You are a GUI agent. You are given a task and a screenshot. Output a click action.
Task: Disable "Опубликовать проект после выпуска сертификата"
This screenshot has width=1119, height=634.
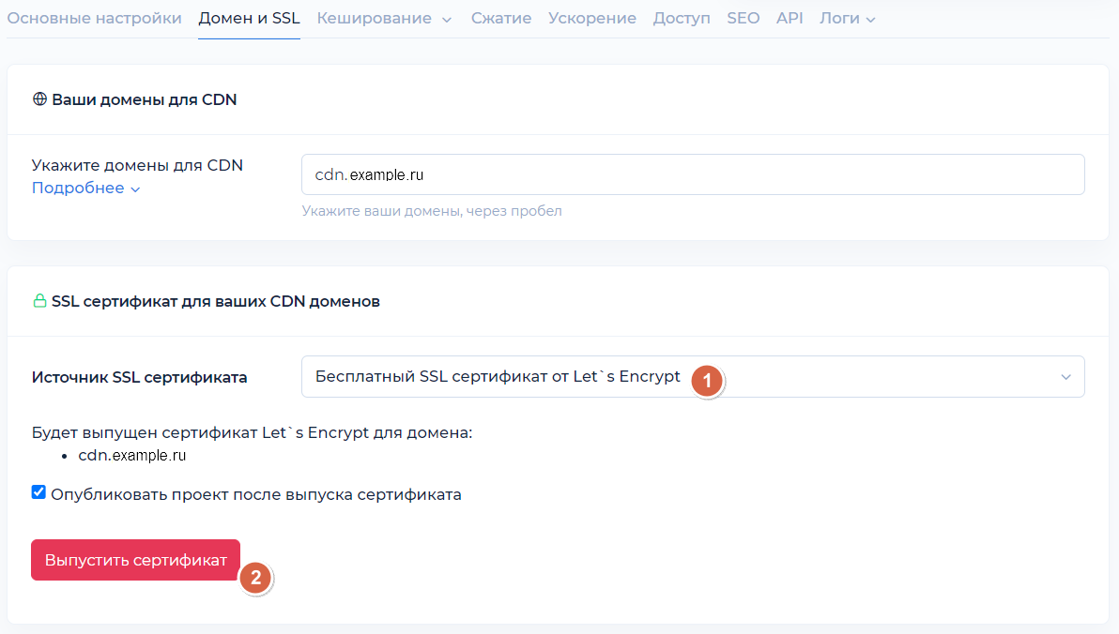[38, 491]
